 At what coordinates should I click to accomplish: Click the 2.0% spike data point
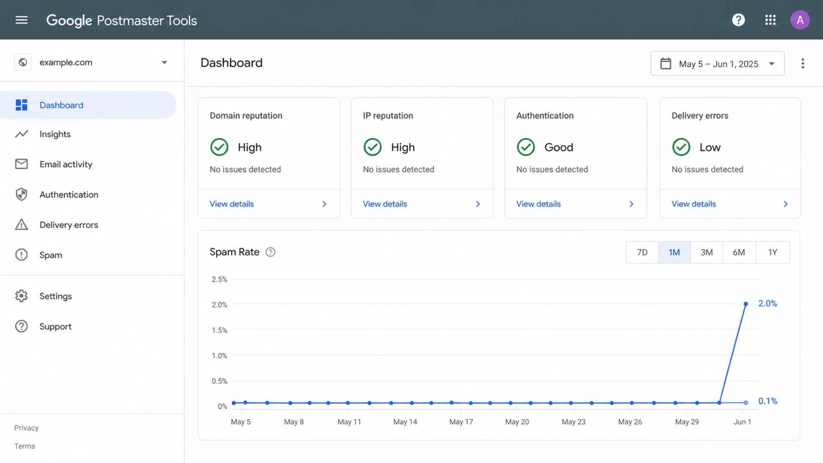(x=746, y=304)
